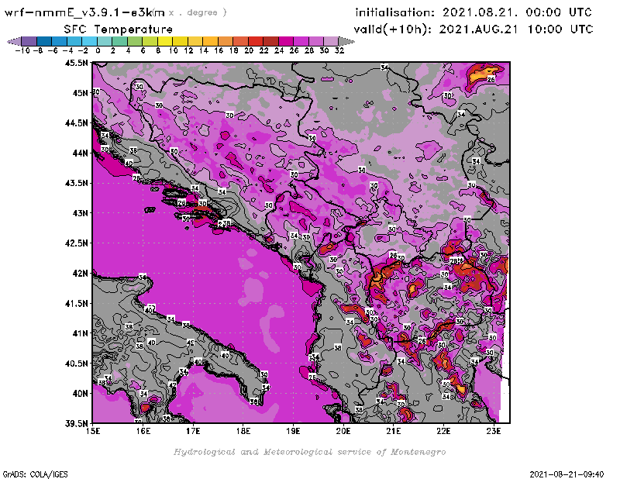Click the 42N latitude axis label
This screenshot has height=479, width=620.
(x=79, y=273)
